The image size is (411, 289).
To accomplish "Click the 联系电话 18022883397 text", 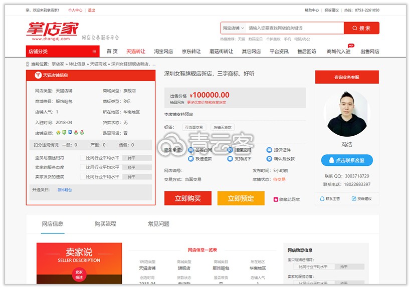I will pos(347,184).
